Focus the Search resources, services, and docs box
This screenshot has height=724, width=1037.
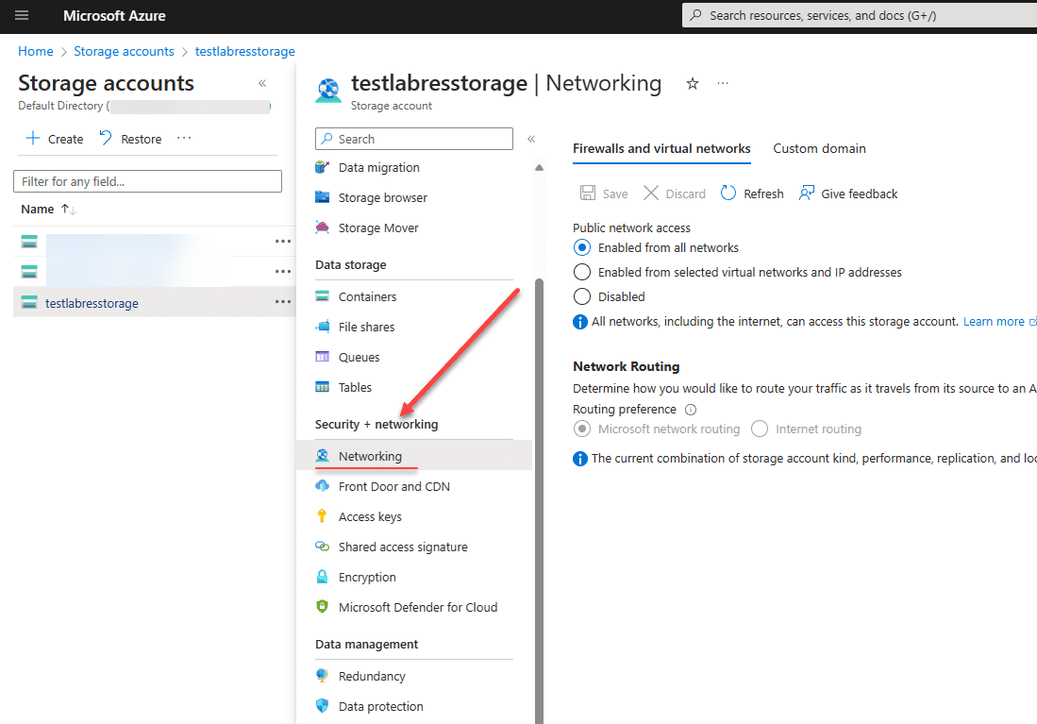[859, 15]
